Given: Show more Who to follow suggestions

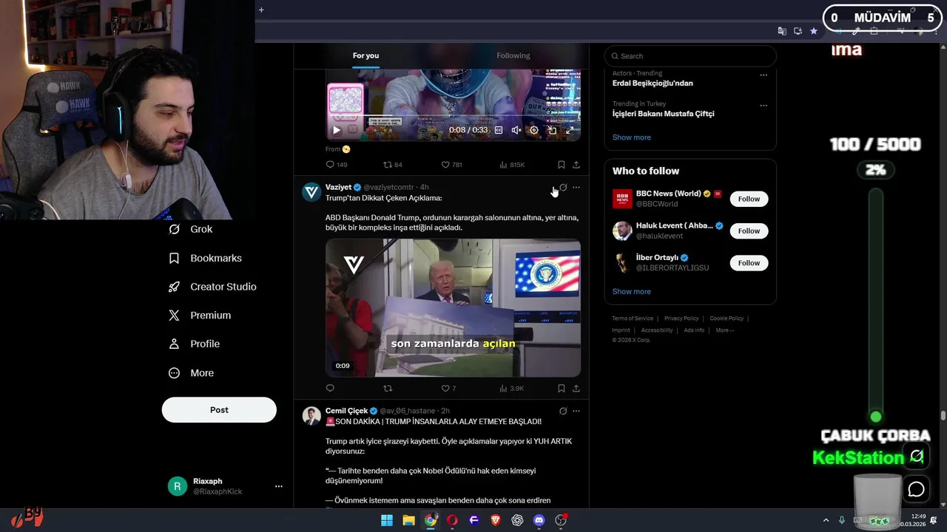Looking at the screenshot, I should click(632, 292).
